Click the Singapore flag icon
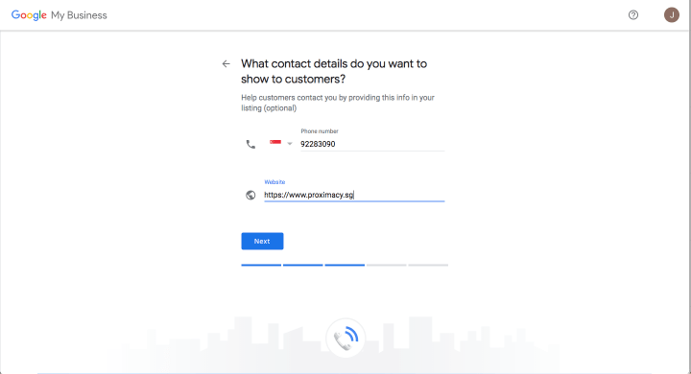Viewport: 691px width, 374px height. [275, 143]
